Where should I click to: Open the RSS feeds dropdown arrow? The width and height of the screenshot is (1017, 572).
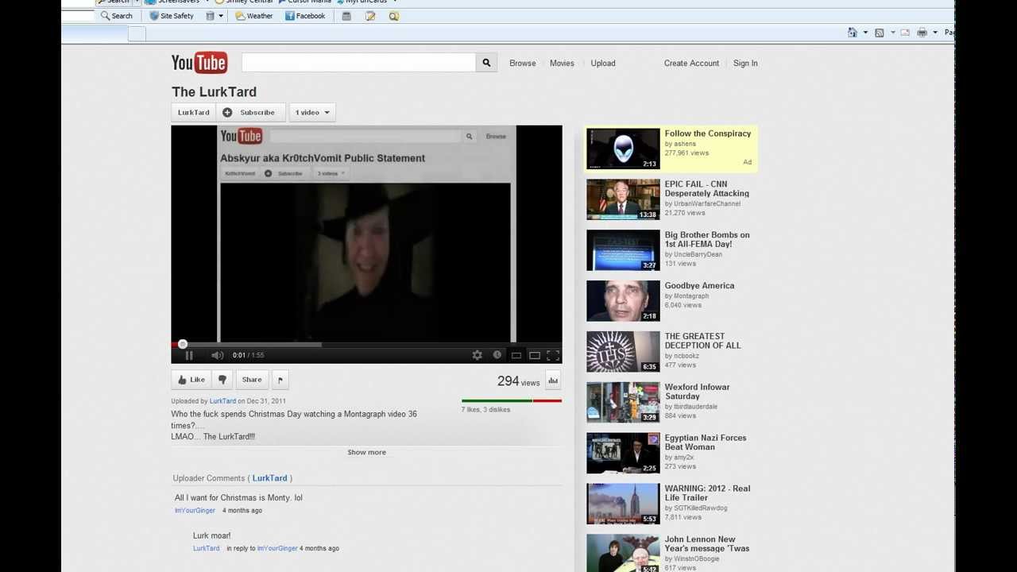point(892,33)
